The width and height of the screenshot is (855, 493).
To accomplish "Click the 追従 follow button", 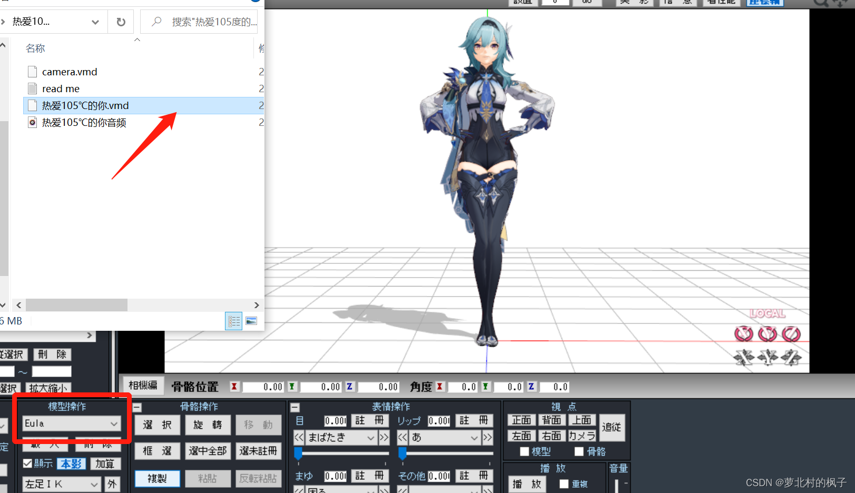I will tap(611, 427).
